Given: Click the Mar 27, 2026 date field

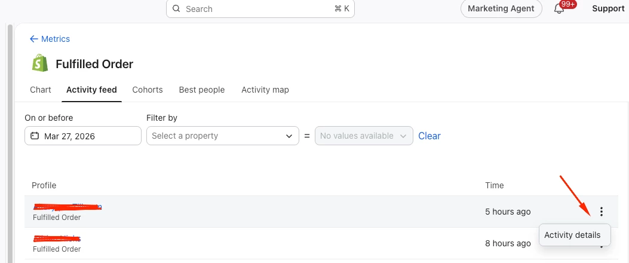Looking at the screenshot, I should 83,136.
